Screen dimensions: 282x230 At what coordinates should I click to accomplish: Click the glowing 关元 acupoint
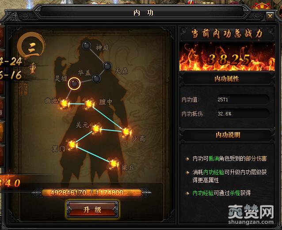[96, 129]
